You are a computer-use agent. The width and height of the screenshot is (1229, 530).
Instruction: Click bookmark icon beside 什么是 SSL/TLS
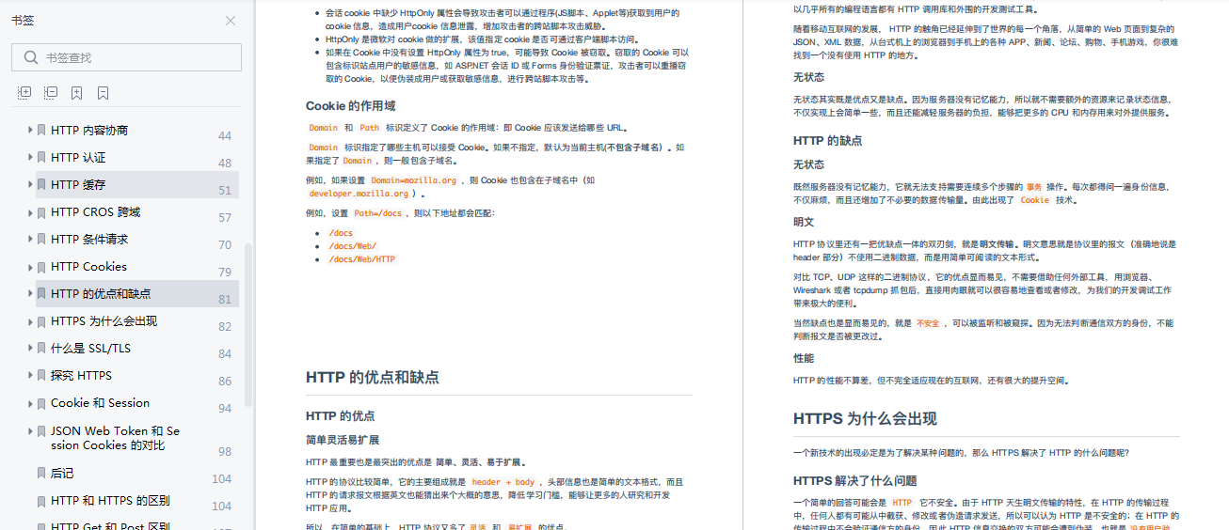click(41, 348)
